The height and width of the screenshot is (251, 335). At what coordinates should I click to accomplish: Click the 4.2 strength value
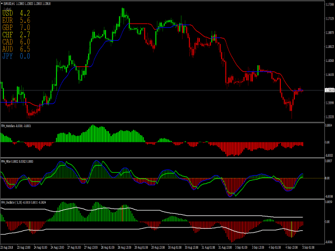pyautogui.click(x=25, y=13)
